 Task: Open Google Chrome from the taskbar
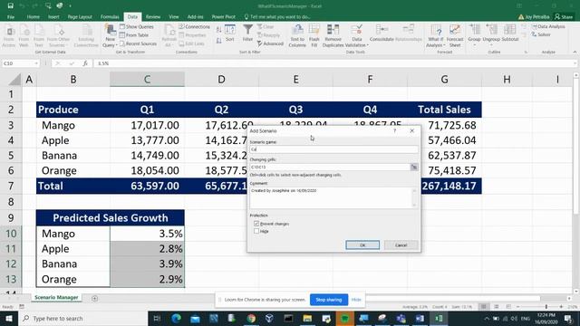click(x=251, y=318)
